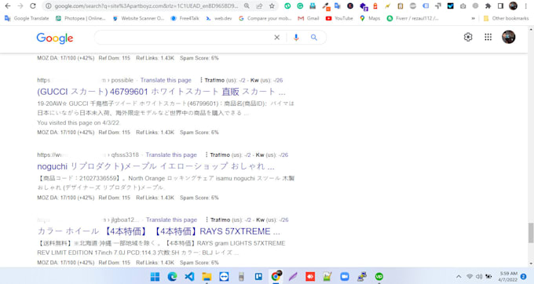Open Visual Studio Code from taskbar

(x=189, y=276)
